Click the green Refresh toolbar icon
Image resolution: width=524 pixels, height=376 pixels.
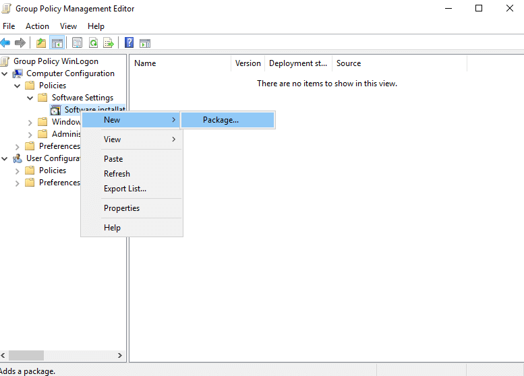click(93, 43)
